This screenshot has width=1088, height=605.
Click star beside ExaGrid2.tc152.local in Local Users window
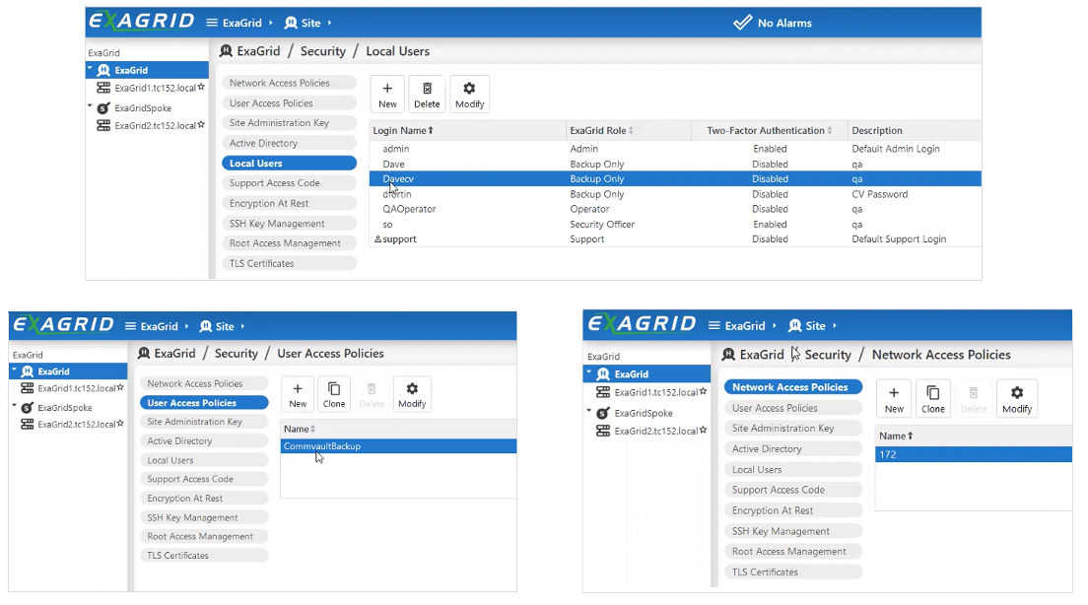pyautogui.click(x=201, y=125)
